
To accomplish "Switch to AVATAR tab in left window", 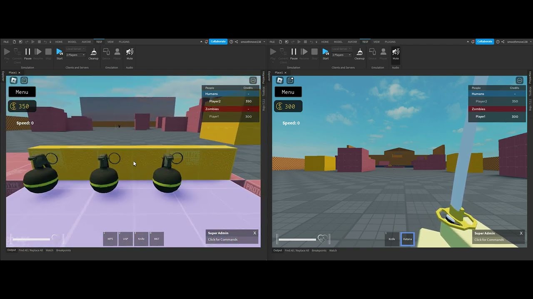I will [x=86, y=42].
